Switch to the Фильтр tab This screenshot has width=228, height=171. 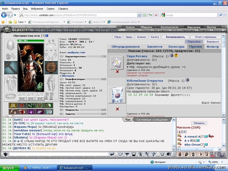[x=212, y=47]
